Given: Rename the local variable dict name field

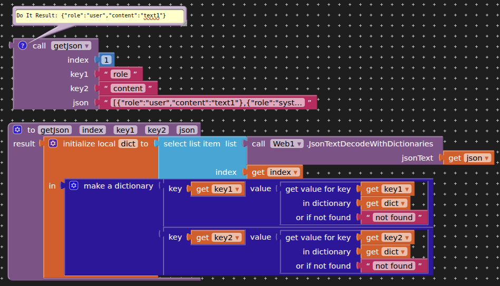Looking at the screenshot, I should click(x=128, y=144).
